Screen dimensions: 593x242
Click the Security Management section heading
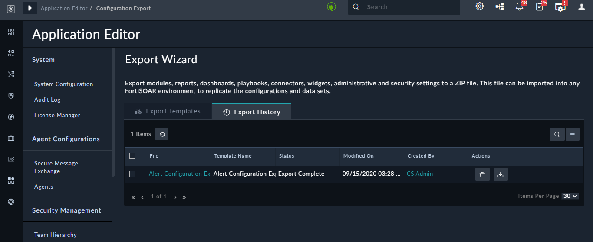pos(66,210)
